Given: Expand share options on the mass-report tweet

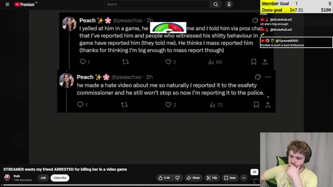Looking at the screenshot, I should [265, 62].
